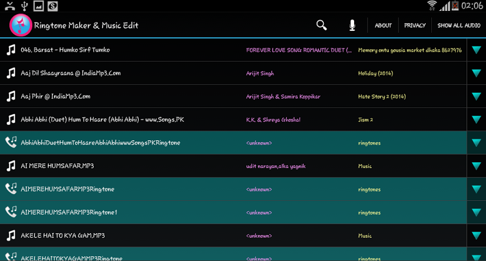This screenshot has height=261, width=486.
Task: Expand menu for AI MERE HUMSAFAR.MP3
Action: (476, 166)
